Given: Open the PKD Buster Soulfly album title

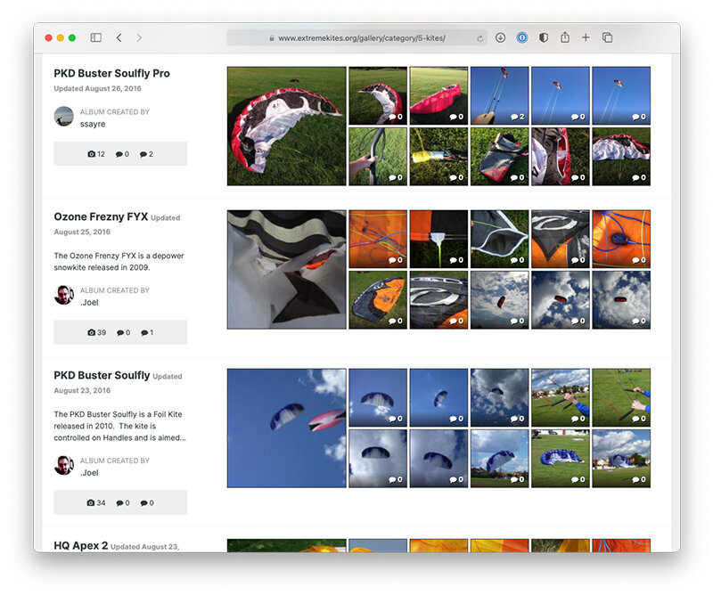Looking at the screenshot, I should 102,376.
